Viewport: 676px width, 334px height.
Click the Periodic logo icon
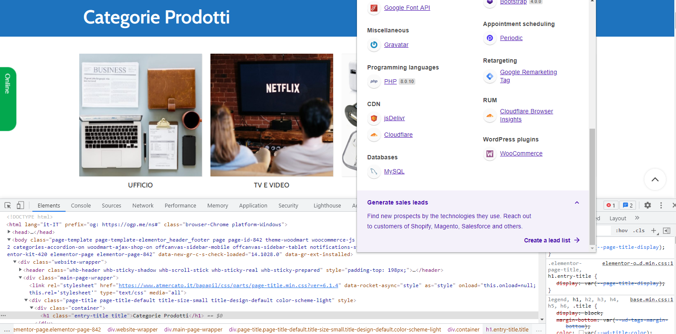tap(489, 38)
